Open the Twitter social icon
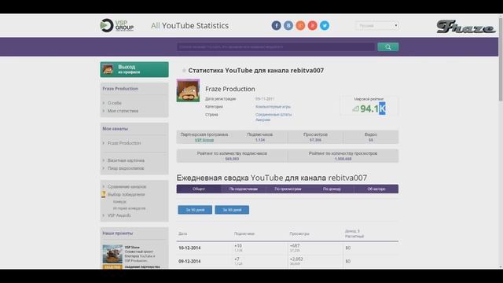The height and width of the screenshot is (283, 503). [x=325, y=26]
